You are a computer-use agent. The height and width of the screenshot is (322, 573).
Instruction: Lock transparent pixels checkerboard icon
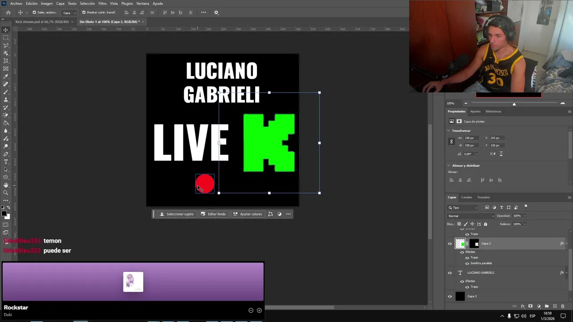[x=458, y=224]
